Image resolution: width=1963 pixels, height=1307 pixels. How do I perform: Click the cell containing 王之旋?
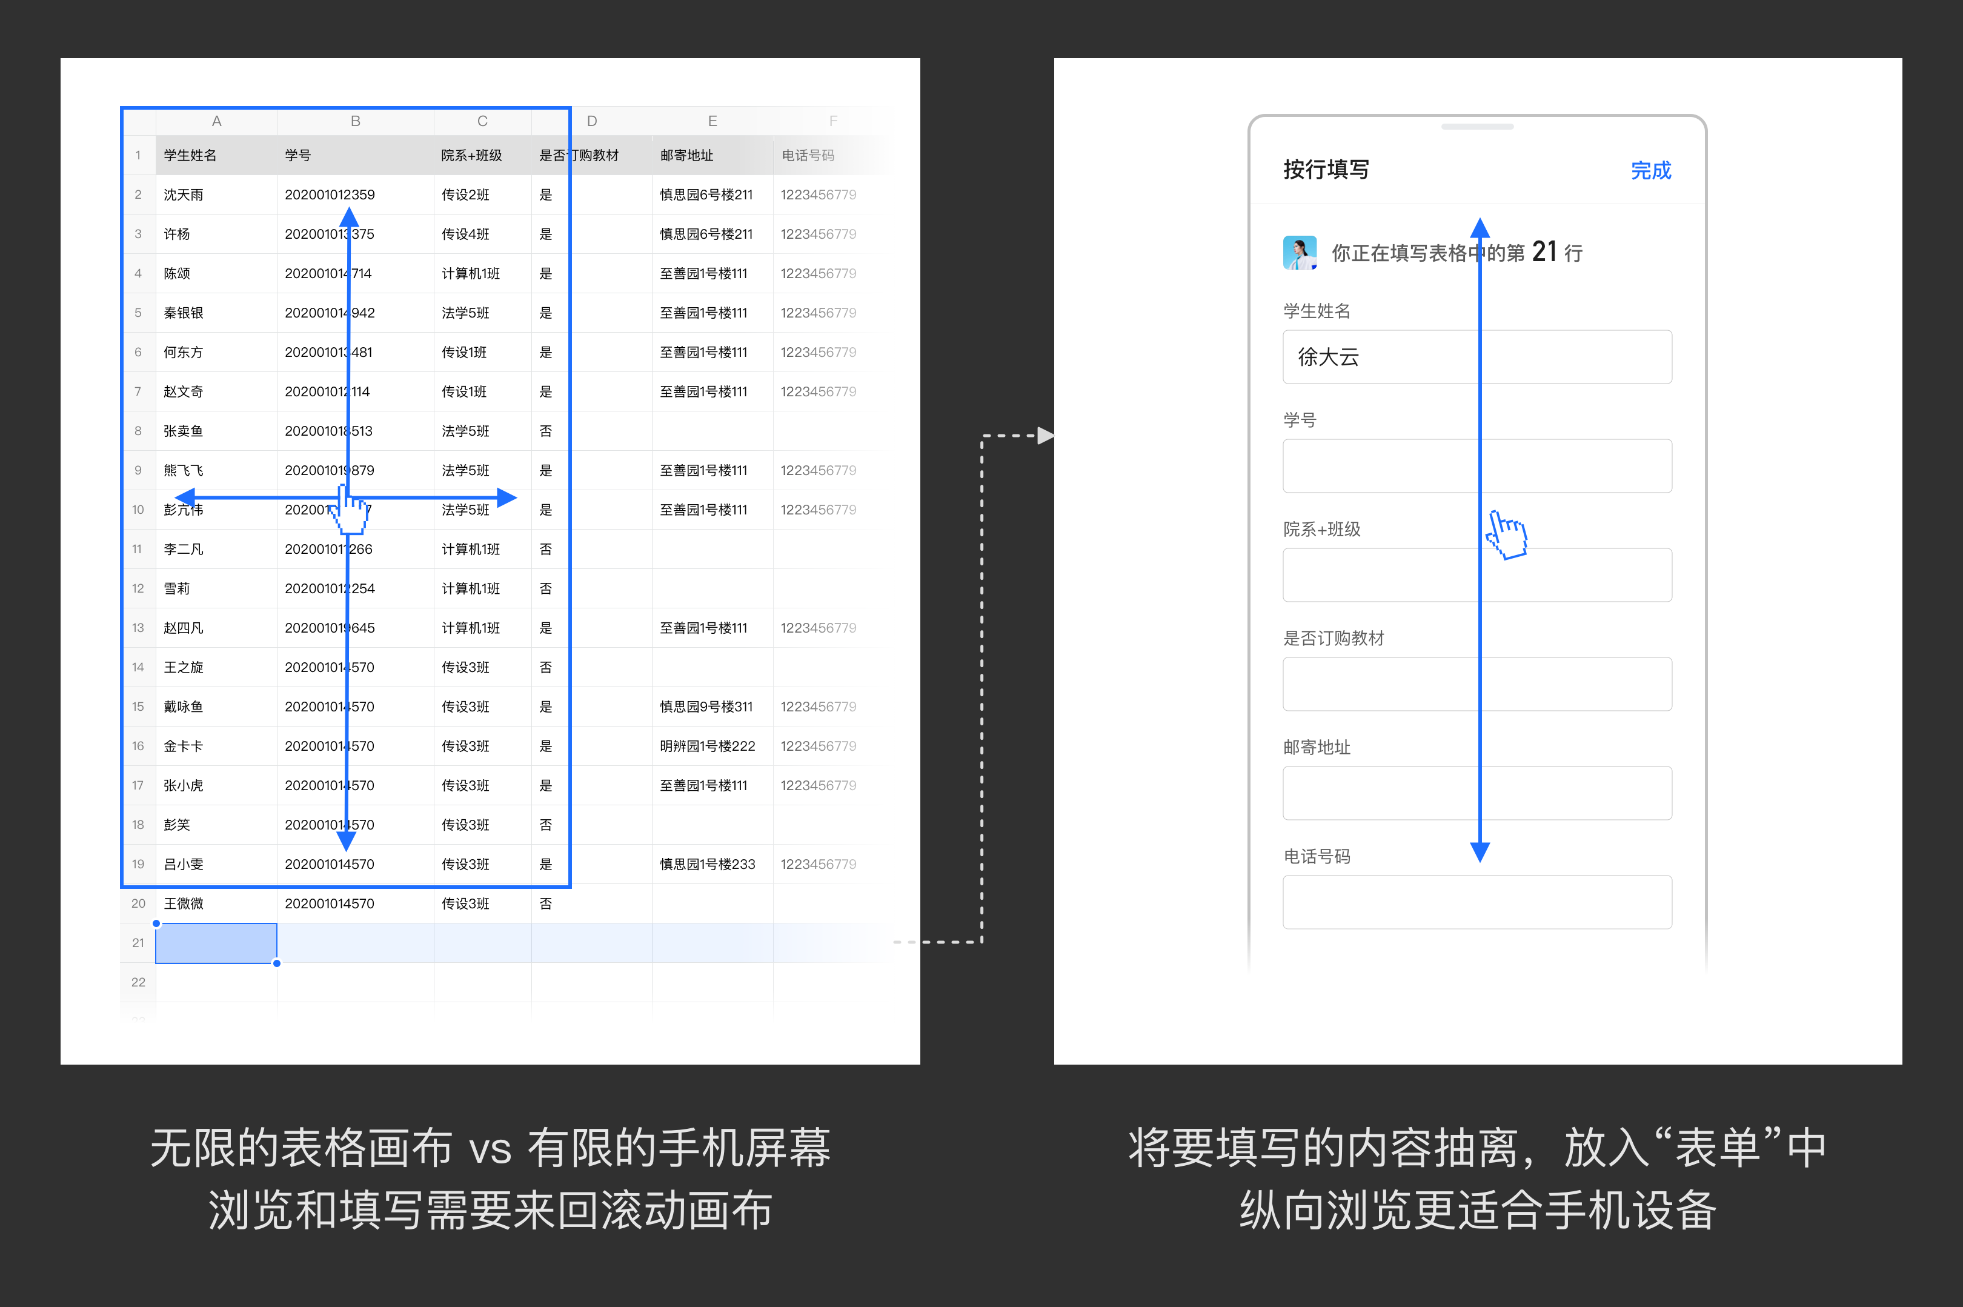(x=217, y=667)
